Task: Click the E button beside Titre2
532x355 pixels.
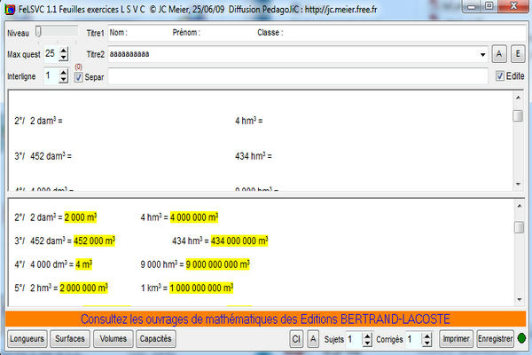Action: click(x=517, y=54)
